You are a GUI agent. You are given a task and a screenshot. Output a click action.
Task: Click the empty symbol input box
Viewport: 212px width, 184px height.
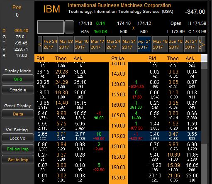51,27
